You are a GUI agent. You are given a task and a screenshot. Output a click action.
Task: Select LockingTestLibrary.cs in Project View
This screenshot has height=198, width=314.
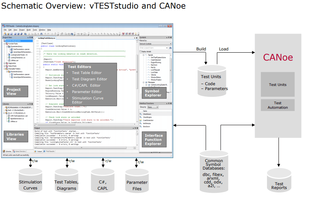pyautogui.click(x=18, y=58)
